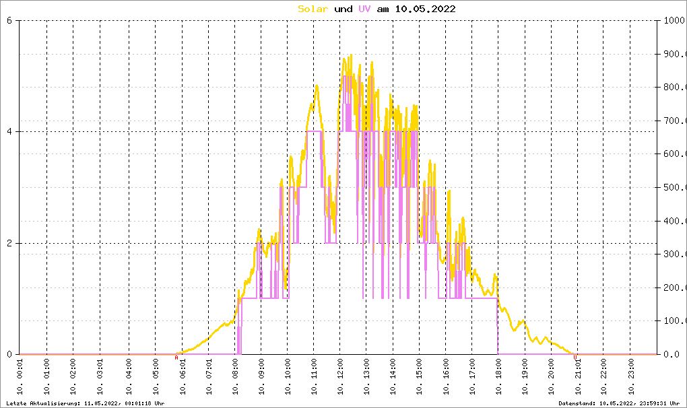Click time axis label '10. 00:01'

tap(20, 376)
